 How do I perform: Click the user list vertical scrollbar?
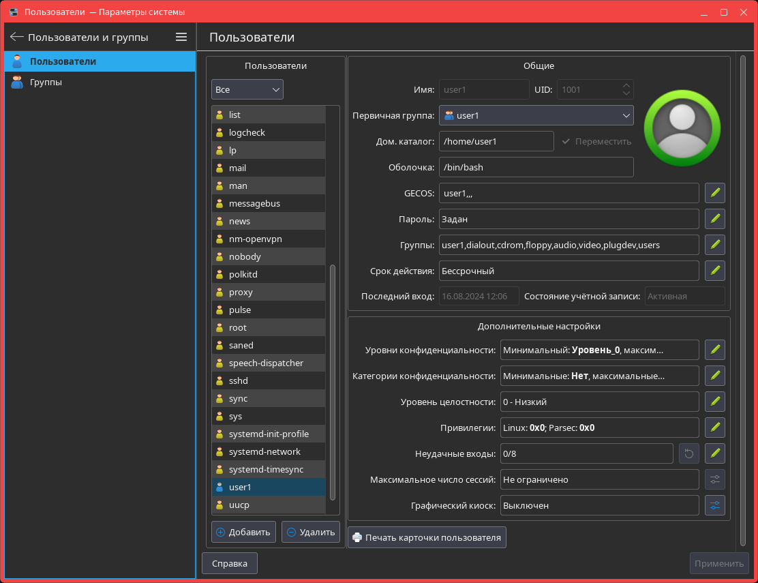(x=333, y=382)
